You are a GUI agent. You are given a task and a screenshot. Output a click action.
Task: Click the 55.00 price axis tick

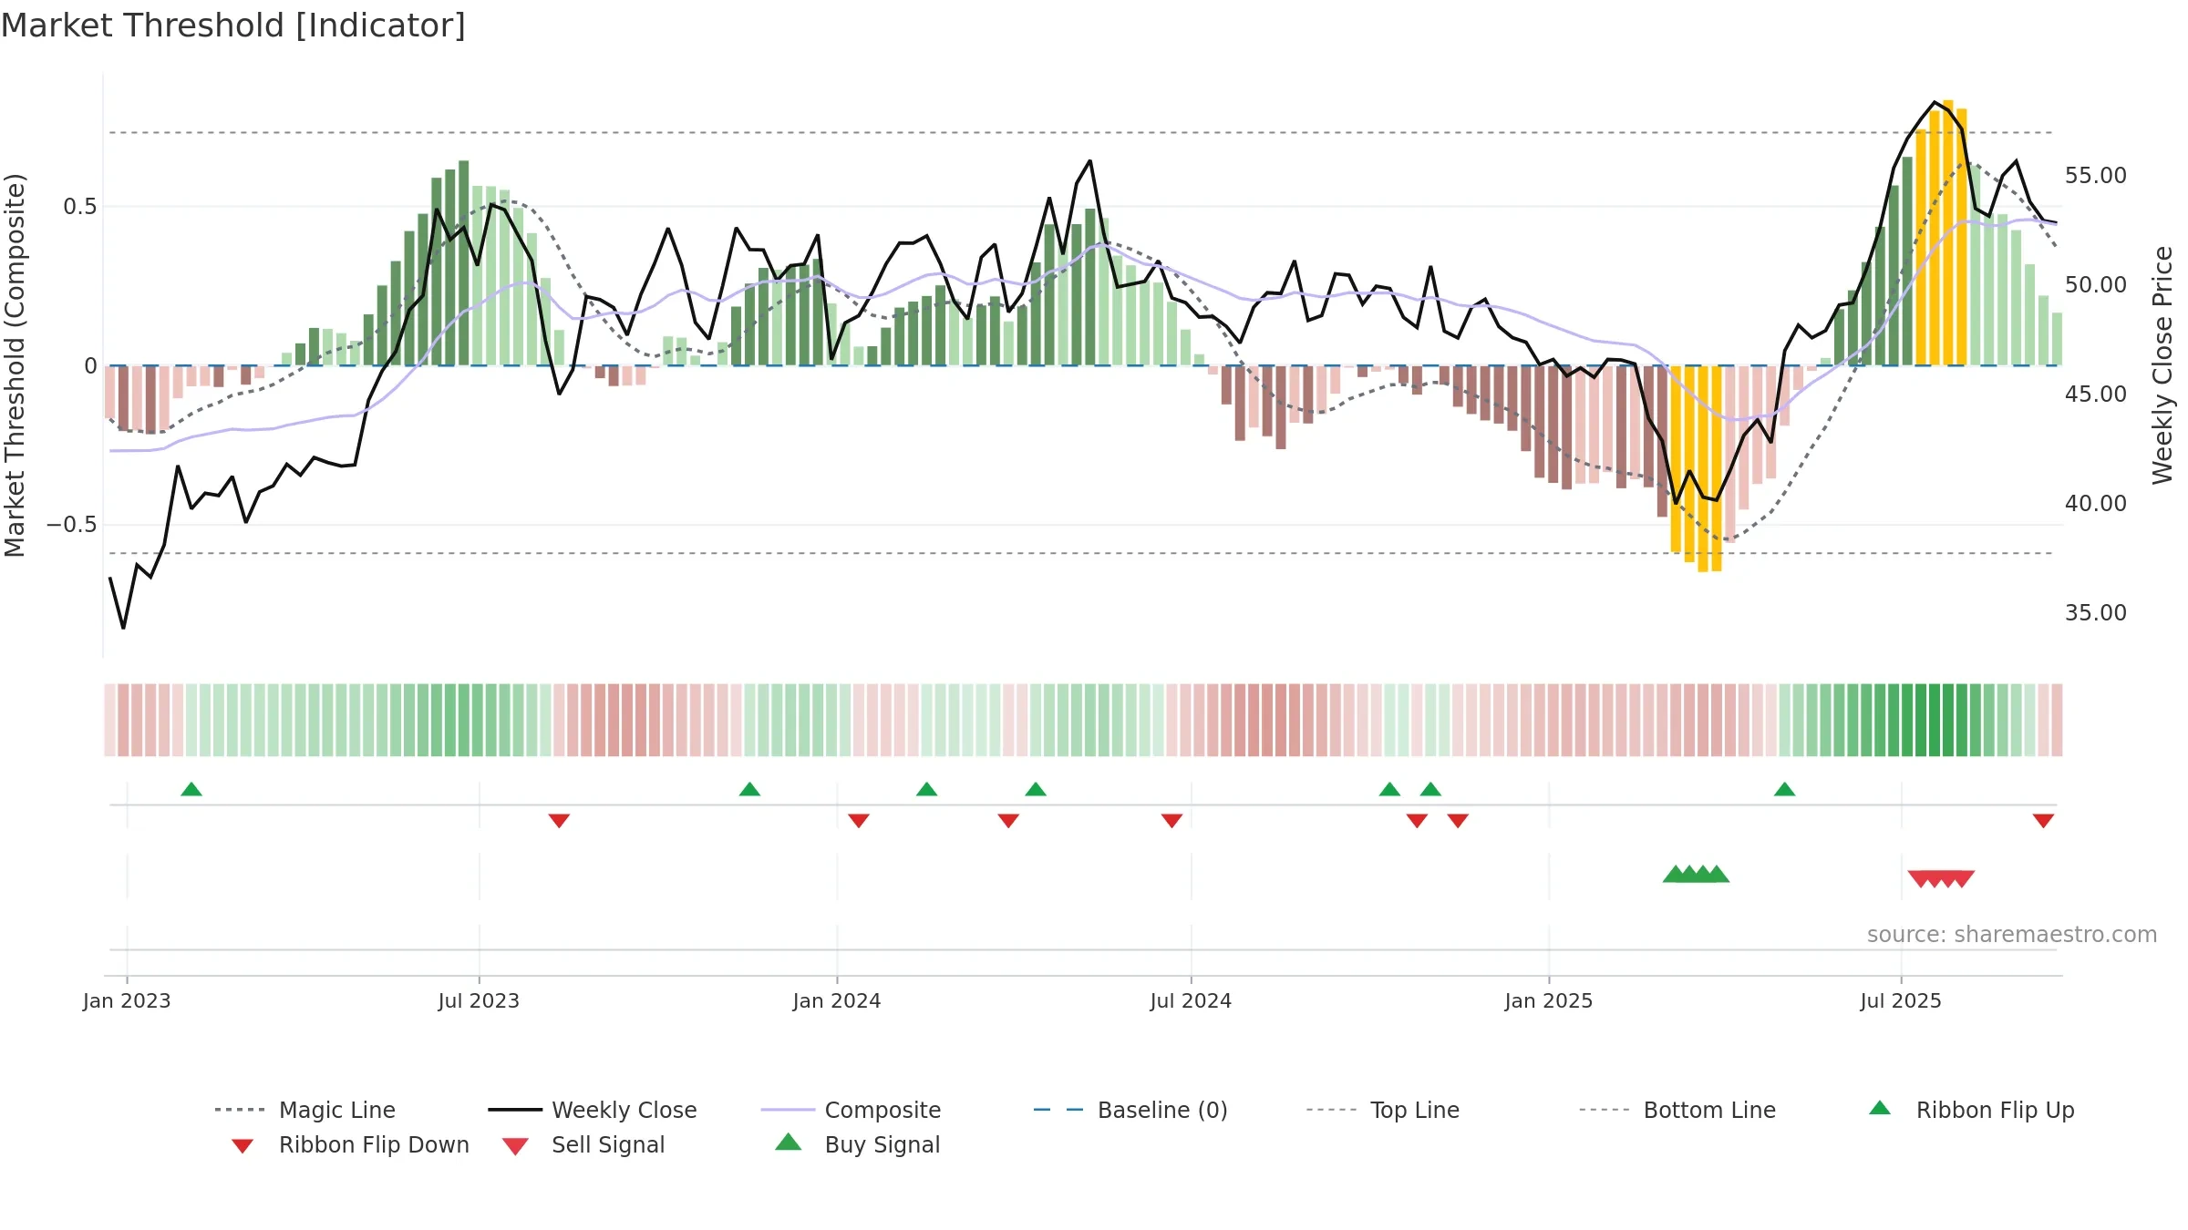[x=2095, y=176]
